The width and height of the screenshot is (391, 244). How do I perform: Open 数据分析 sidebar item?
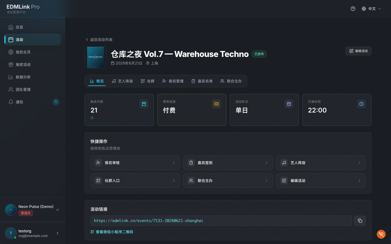(33, 77)
